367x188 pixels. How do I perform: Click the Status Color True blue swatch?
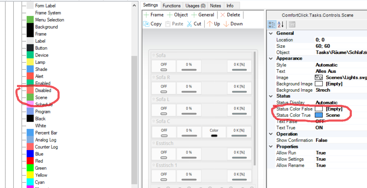pos(319,115)
